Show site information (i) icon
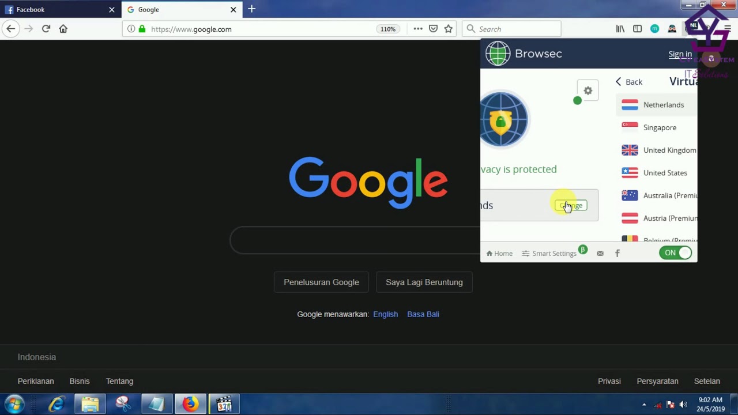Image resolution: width=738 pixels, height=415 pixels. click(x=131, y=29)
